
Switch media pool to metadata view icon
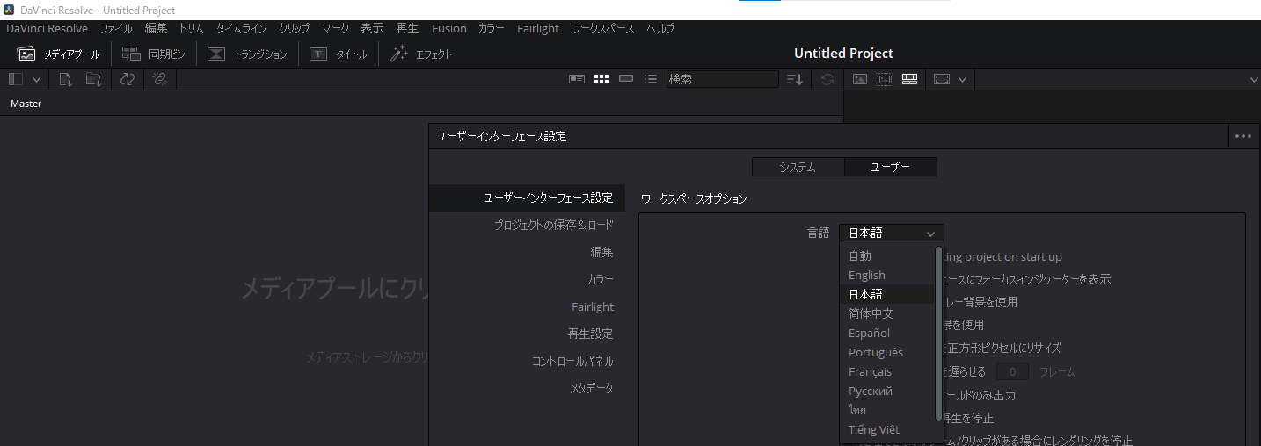577,79
